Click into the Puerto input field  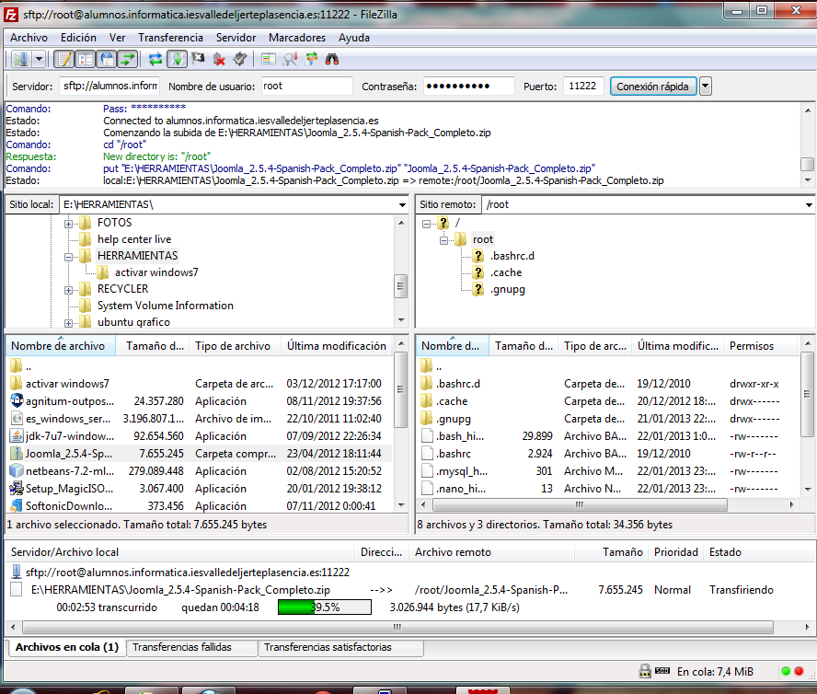(x=583, y=87)
